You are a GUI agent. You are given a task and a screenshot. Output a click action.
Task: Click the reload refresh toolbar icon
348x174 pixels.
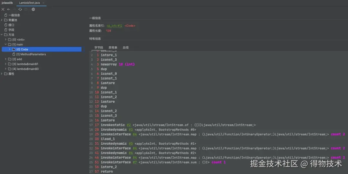tap(20, 9)
